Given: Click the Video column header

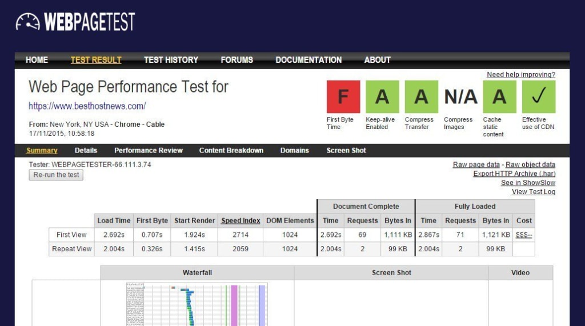Looking at the screenshot, I should tap(520, 273).
